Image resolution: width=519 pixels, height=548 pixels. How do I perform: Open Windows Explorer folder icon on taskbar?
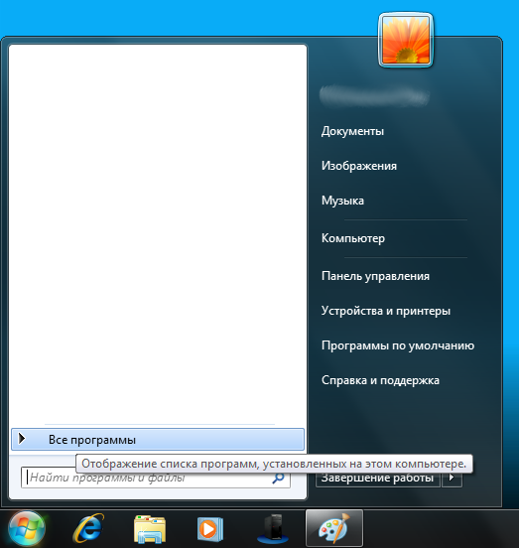tap(150, 529)
